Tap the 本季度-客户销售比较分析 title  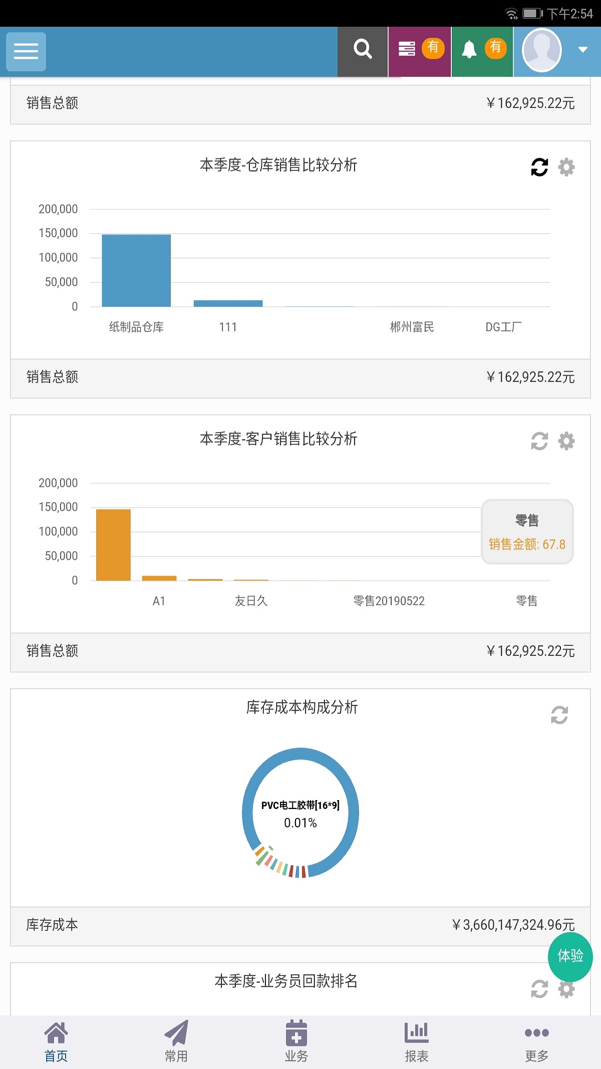(278, 439)
